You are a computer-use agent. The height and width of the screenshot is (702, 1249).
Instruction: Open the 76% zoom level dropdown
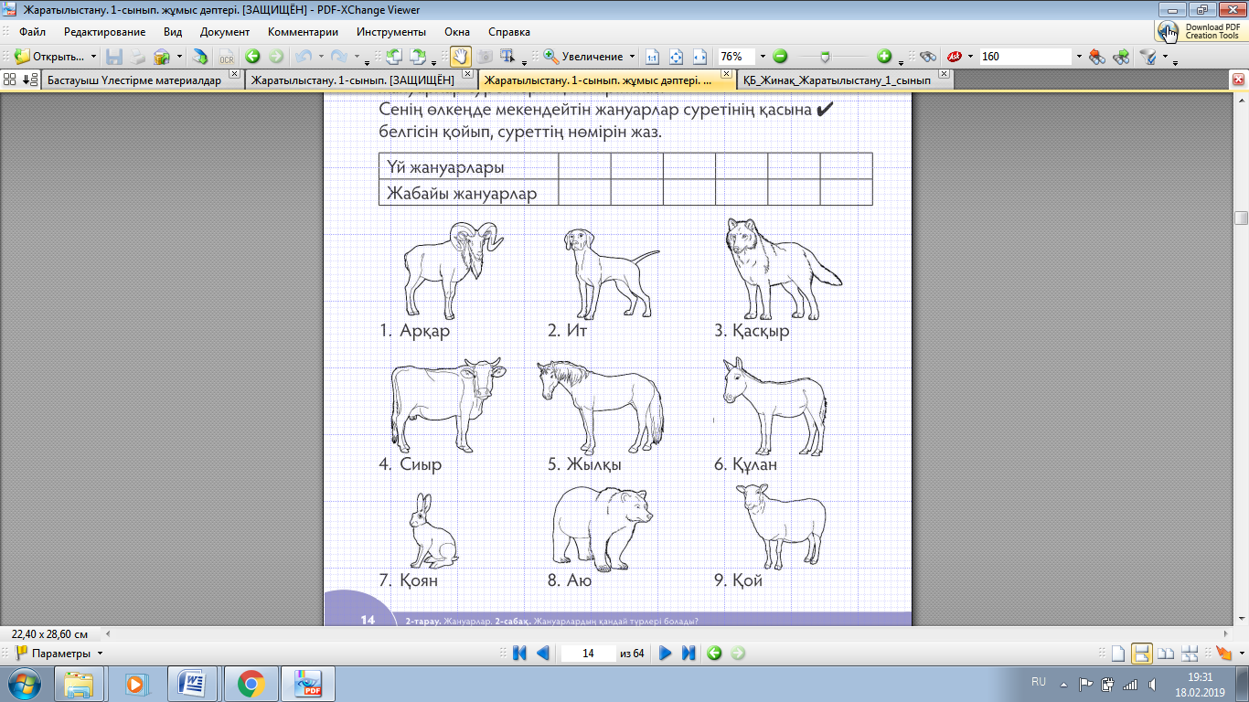763,57
